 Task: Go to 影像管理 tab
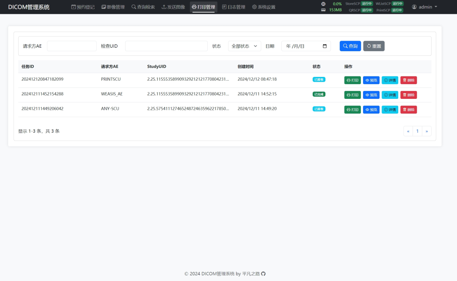pyautogui.click(x=113, y=7)
